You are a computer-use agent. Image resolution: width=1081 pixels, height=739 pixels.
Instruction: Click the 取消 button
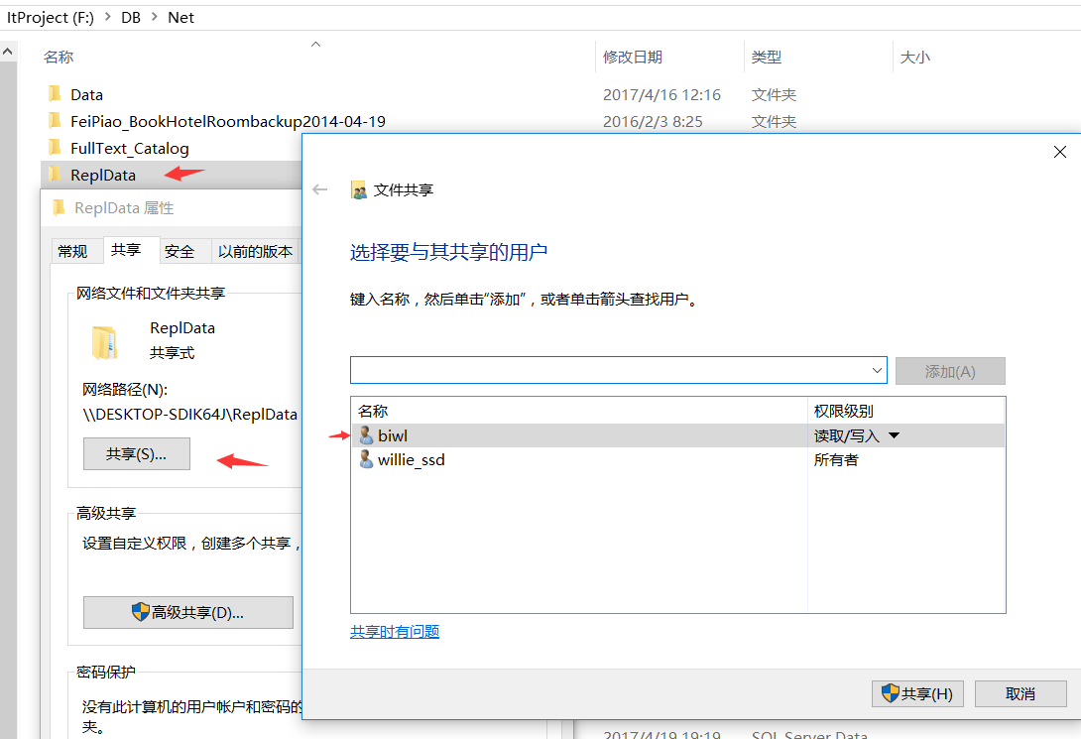(x=1020, y=693)
